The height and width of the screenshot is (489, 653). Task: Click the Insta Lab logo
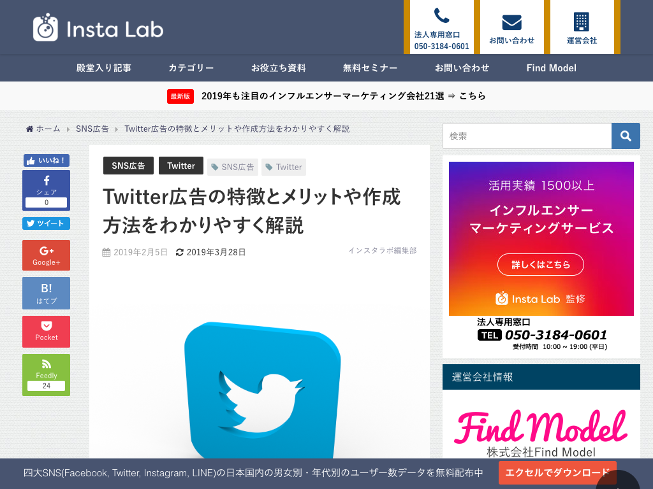(x=98, y=27)
